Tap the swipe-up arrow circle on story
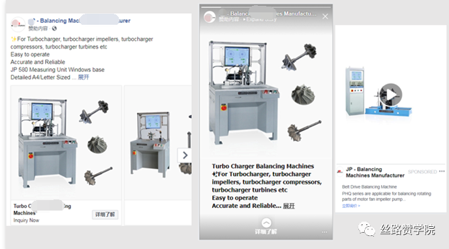 pyautogui.click(x=266, y=223)
